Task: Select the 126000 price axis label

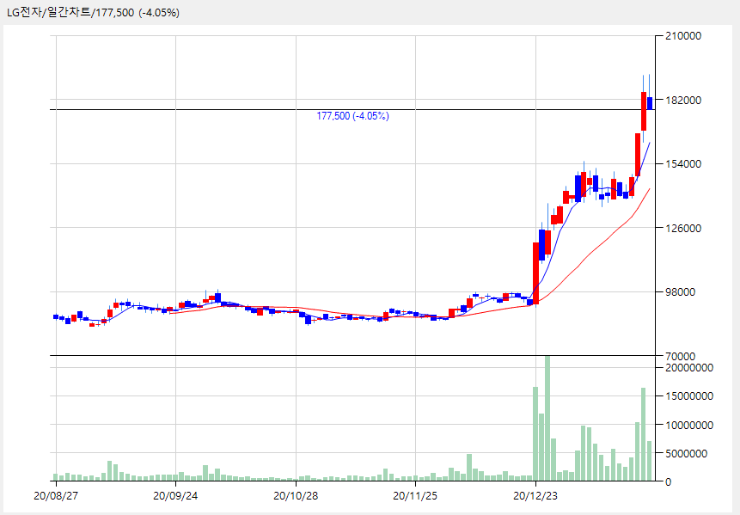Action: [683, 228]
